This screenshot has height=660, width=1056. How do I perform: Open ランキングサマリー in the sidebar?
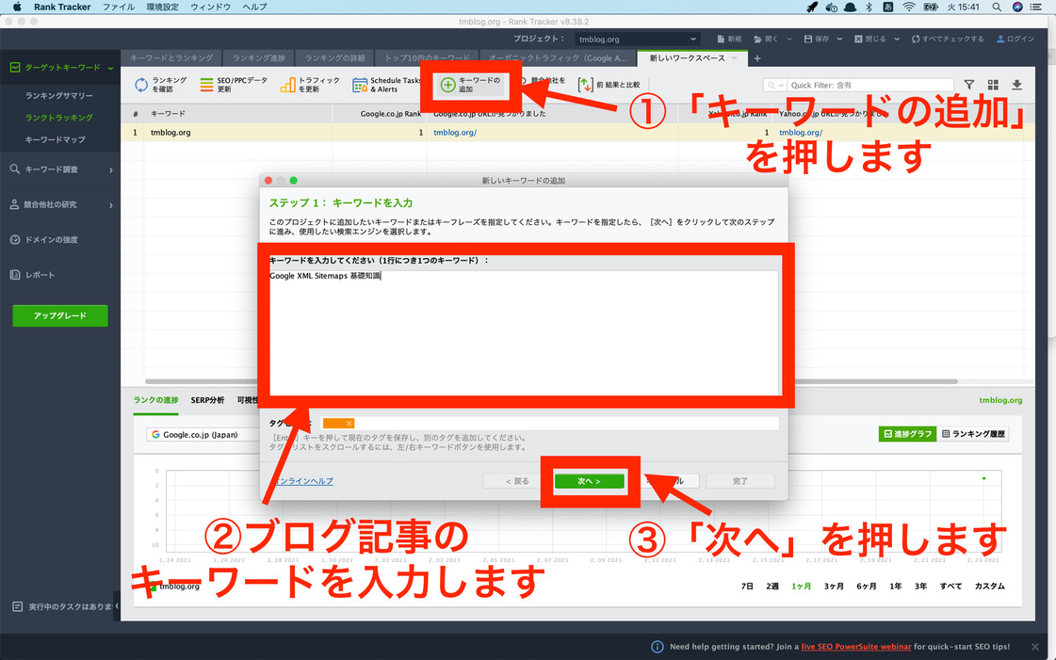tap(59, 95)
